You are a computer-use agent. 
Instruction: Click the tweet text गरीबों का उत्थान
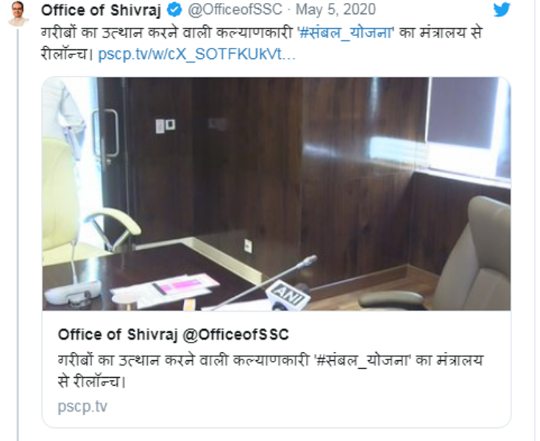[x=92, y=33]
